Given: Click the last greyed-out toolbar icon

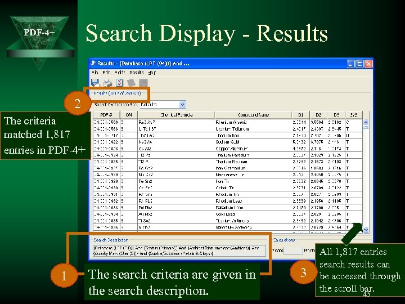Looking at the screenshot, I should point(143,83).
